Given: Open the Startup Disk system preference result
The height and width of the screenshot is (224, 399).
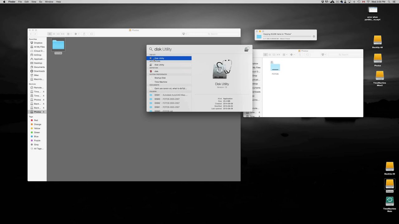Looking at the screenshot, I should [169, 78].
